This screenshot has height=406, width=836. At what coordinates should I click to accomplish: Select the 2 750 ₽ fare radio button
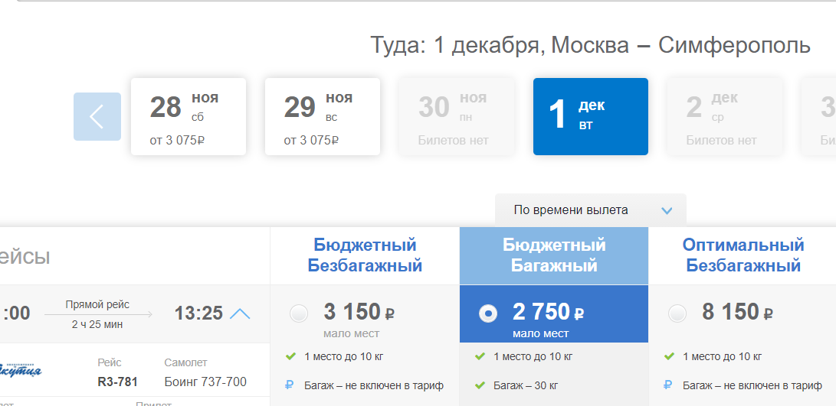pos(488,313)
